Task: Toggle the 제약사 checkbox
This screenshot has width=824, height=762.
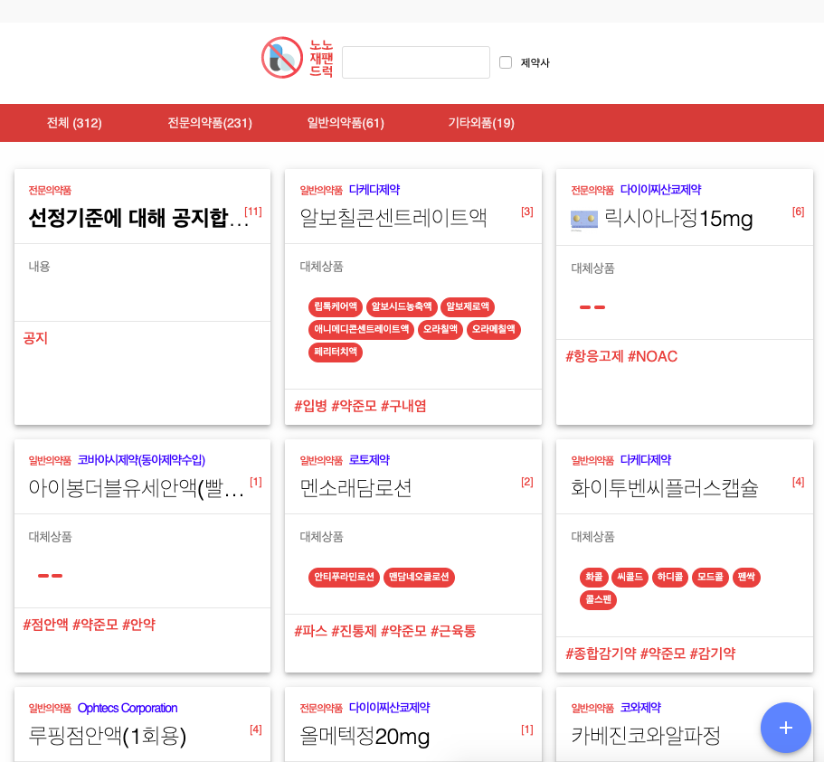Action: pos(506,62)
